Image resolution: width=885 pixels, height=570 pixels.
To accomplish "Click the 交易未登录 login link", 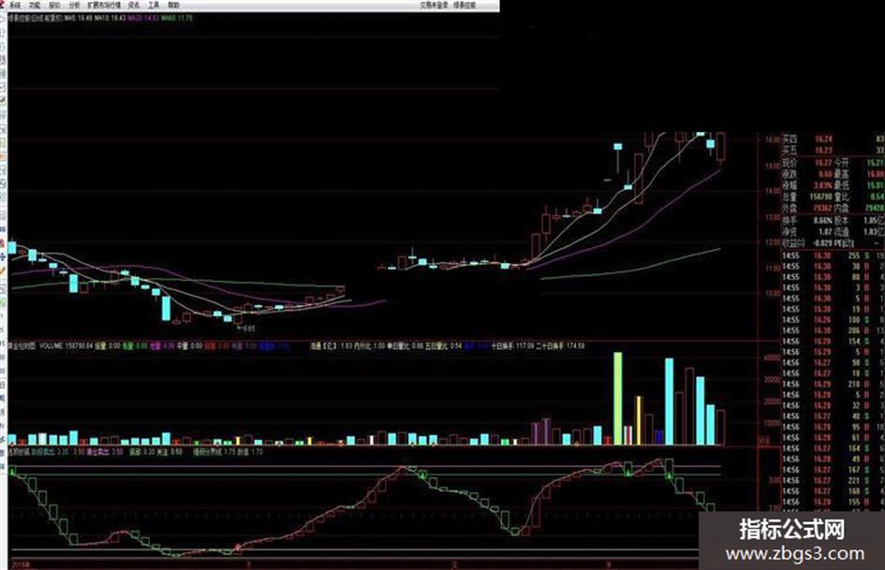I will (x=433, y=5).
